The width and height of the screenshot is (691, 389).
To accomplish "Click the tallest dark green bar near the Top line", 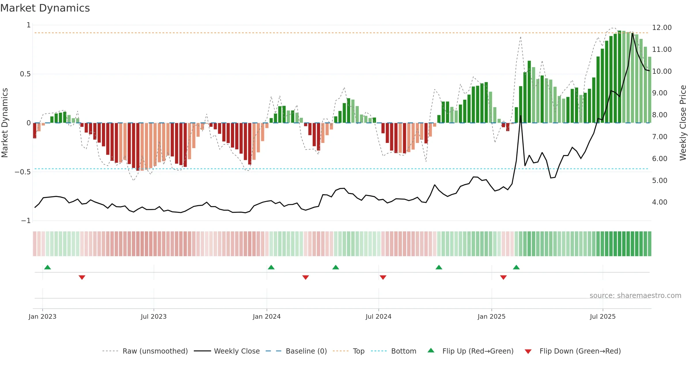I will [x=619, y=77].
